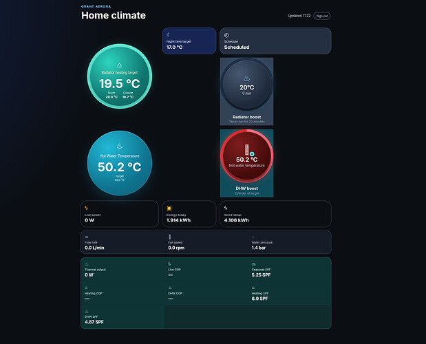Click the Outside temperature reading in radiator dial
Screen dimensions: 426x344
pos(128,95)
